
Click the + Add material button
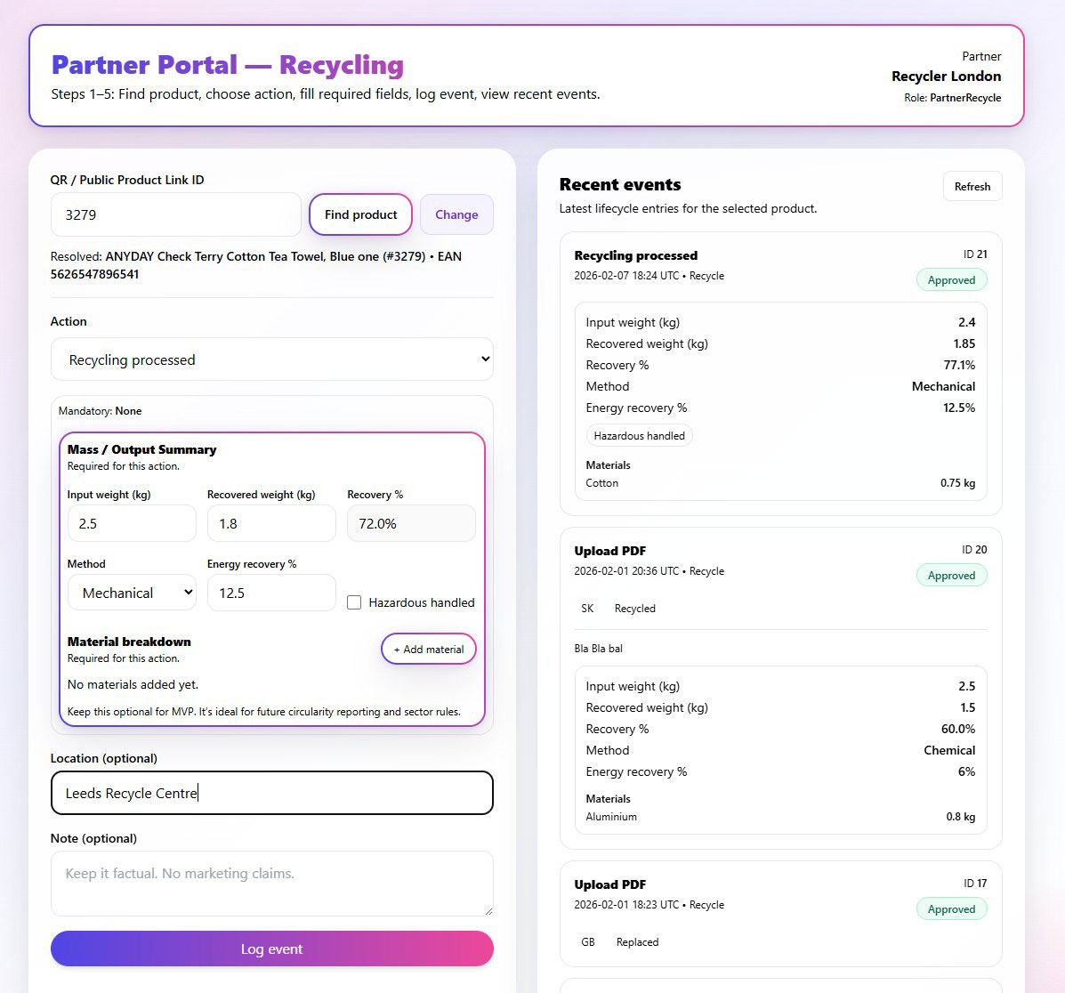click(x=428, y=649)
